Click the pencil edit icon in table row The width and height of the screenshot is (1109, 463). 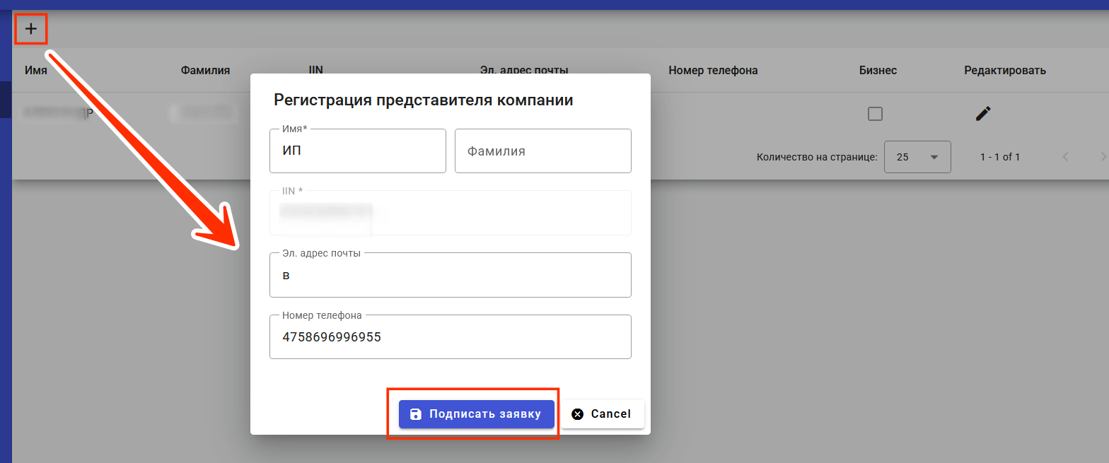point(983,113)
